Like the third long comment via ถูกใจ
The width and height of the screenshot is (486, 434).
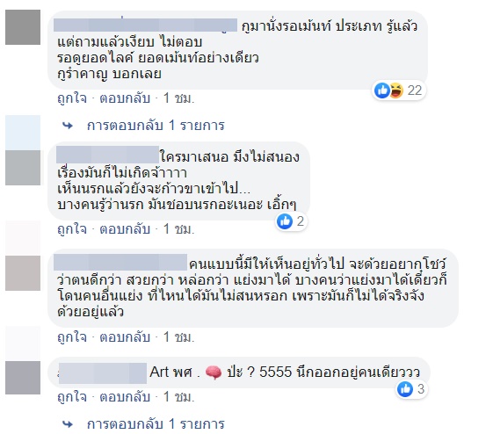click(72, 337)
